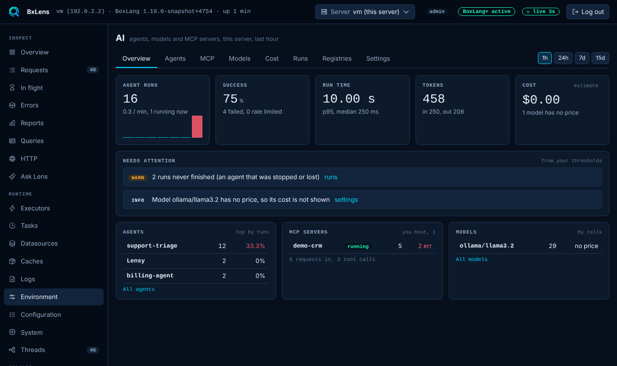
Task: Open Ask Lens via its sparkle icon
Action: coord(12,176)
